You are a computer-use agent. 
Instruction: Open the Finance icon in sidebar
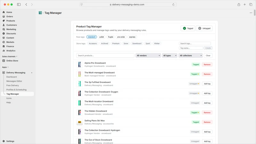tap(4, 46)
